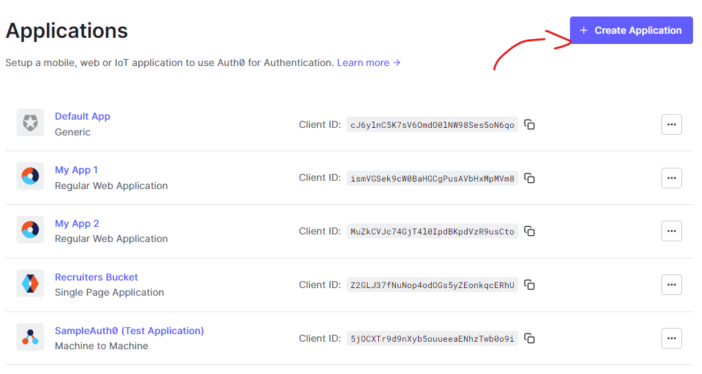The image size is (702, 374).
Task: Open the My App 2 options menu
Action: (x=671, y=231)
